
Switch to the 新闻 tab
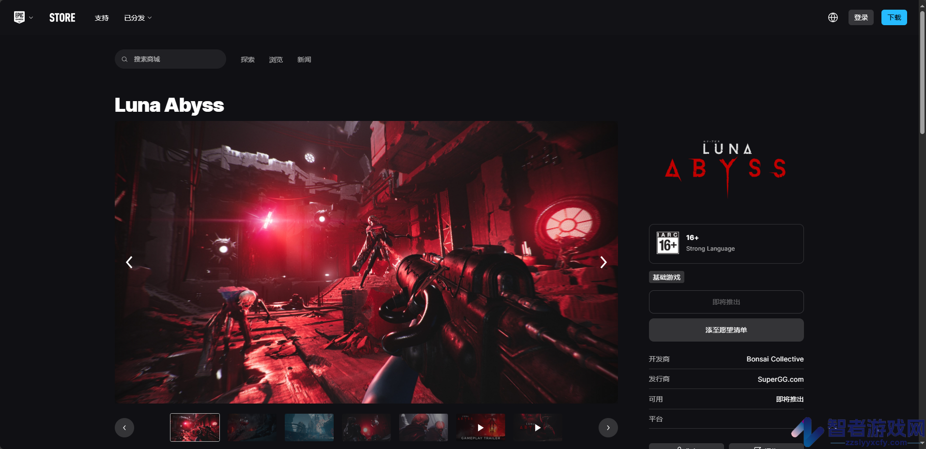pos(304,60)
